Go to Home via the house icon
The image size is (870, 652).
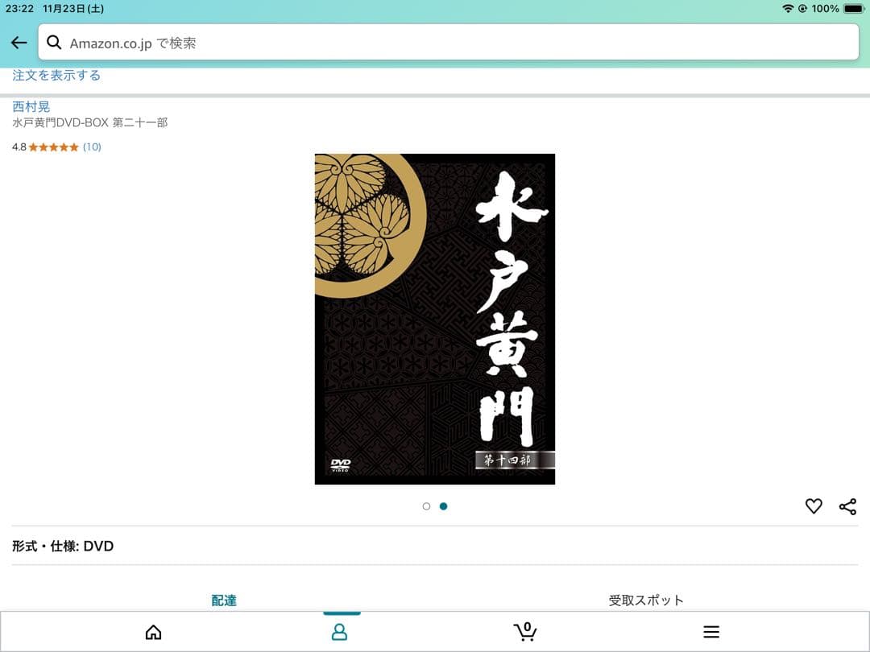click(x=153, y=632)
